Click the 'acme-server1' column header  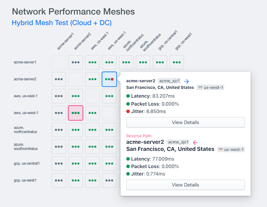[65, 41]
